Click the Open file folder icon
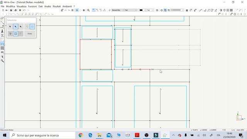This screenshot has height=139, width=247. 7,10
